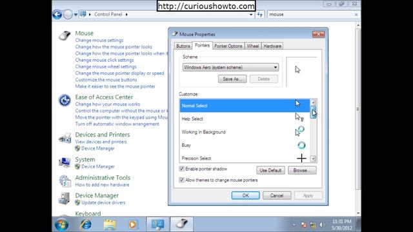Click the Save As button
The height and width of the screenshot is (232, 413).
232,79
